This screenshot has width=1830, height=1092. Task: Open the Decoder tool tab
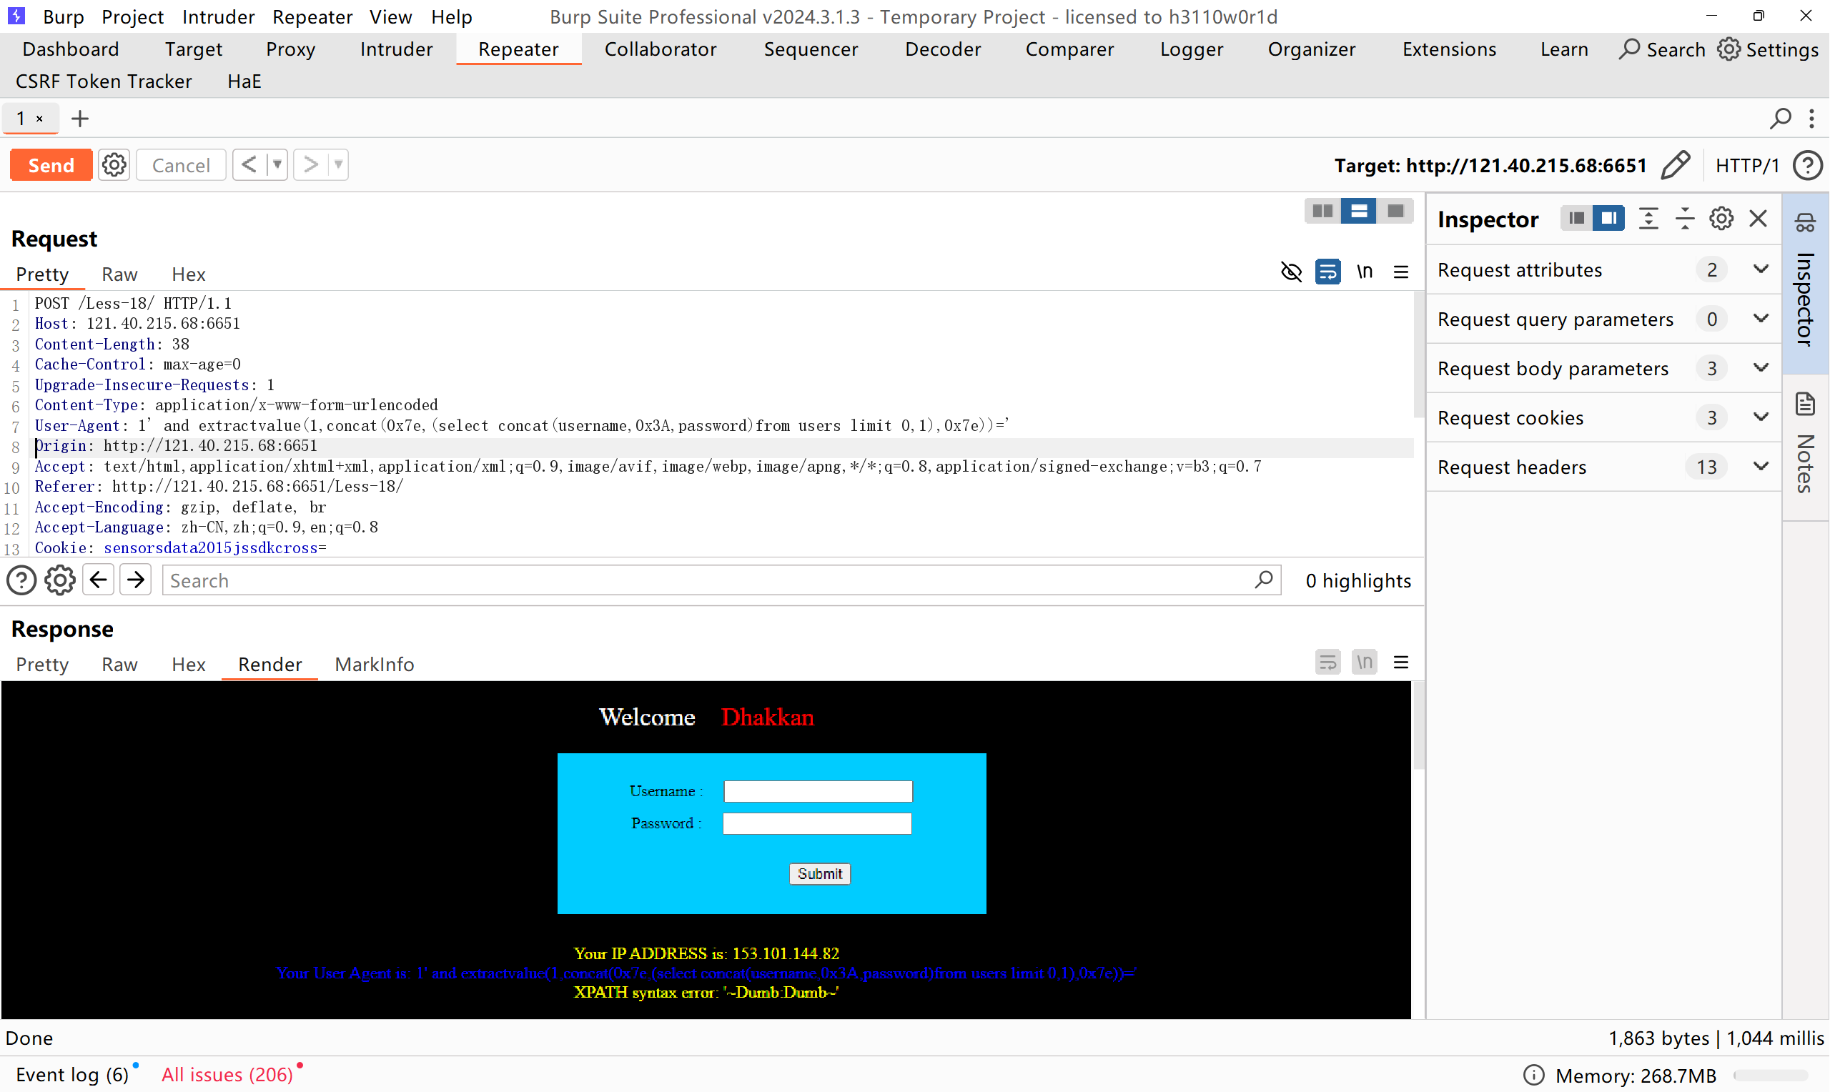coord(943,49)
